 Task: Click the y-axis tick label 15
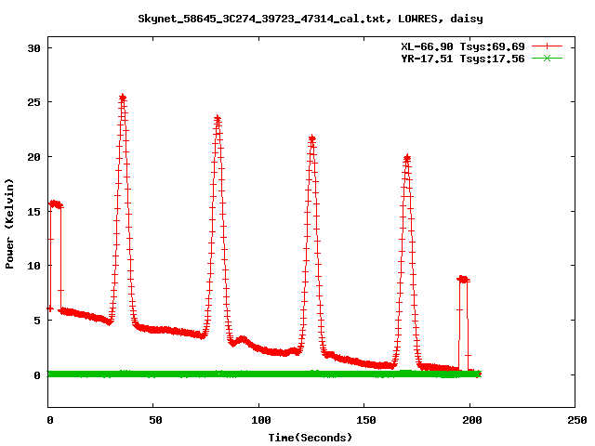pyautogui.click(x=33, y=211)
